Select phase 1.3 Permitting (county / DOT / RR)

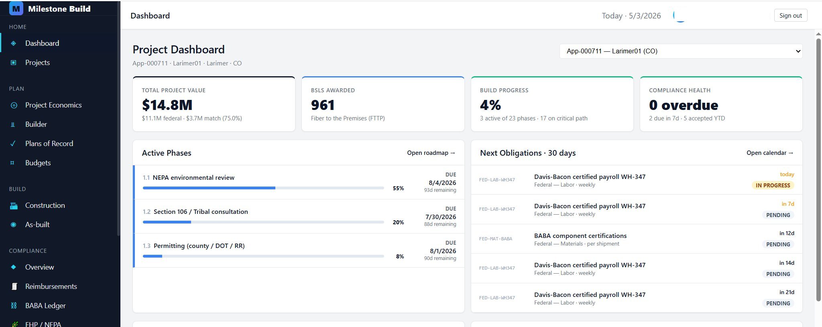299,250
